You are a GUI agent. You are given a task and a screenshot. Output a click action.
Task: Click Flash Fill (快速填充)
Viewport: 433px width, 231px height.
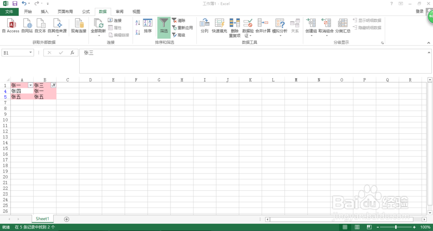[x=220, y=26]
